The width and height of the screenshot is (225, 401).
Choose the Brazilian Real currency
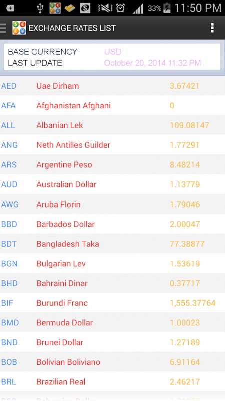point(112,381)
